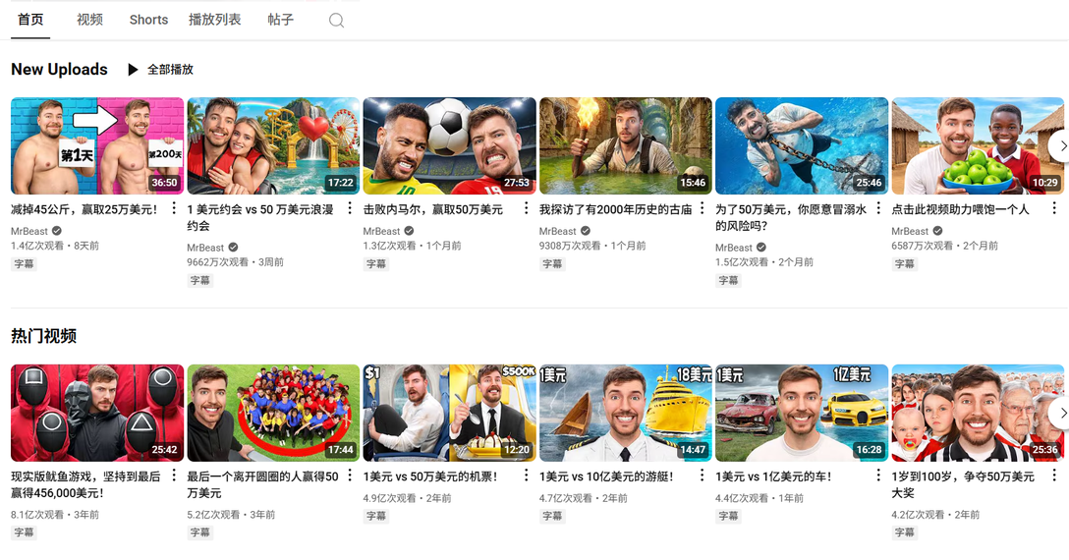Open title 1岁到100岁，争夺50万美元大奖
The width and height of the screenshot is (1069, 560).
[x=963, y=485]
